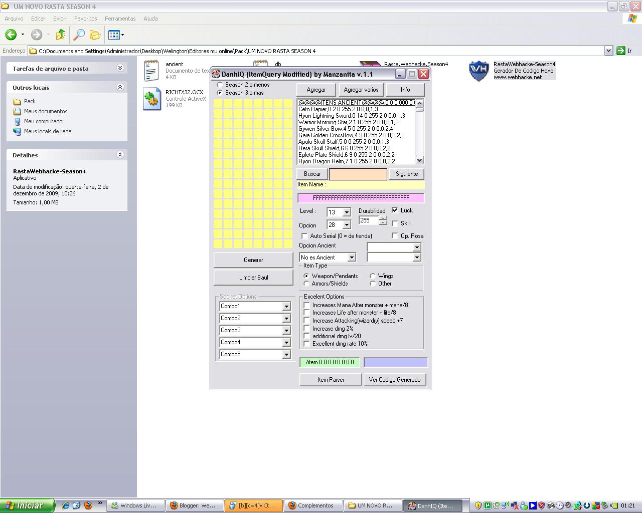Viewport: 642px width, 513px height.
Task: Click the Agregar varios button
Action: pyautogui.click(x=361, y=90)
